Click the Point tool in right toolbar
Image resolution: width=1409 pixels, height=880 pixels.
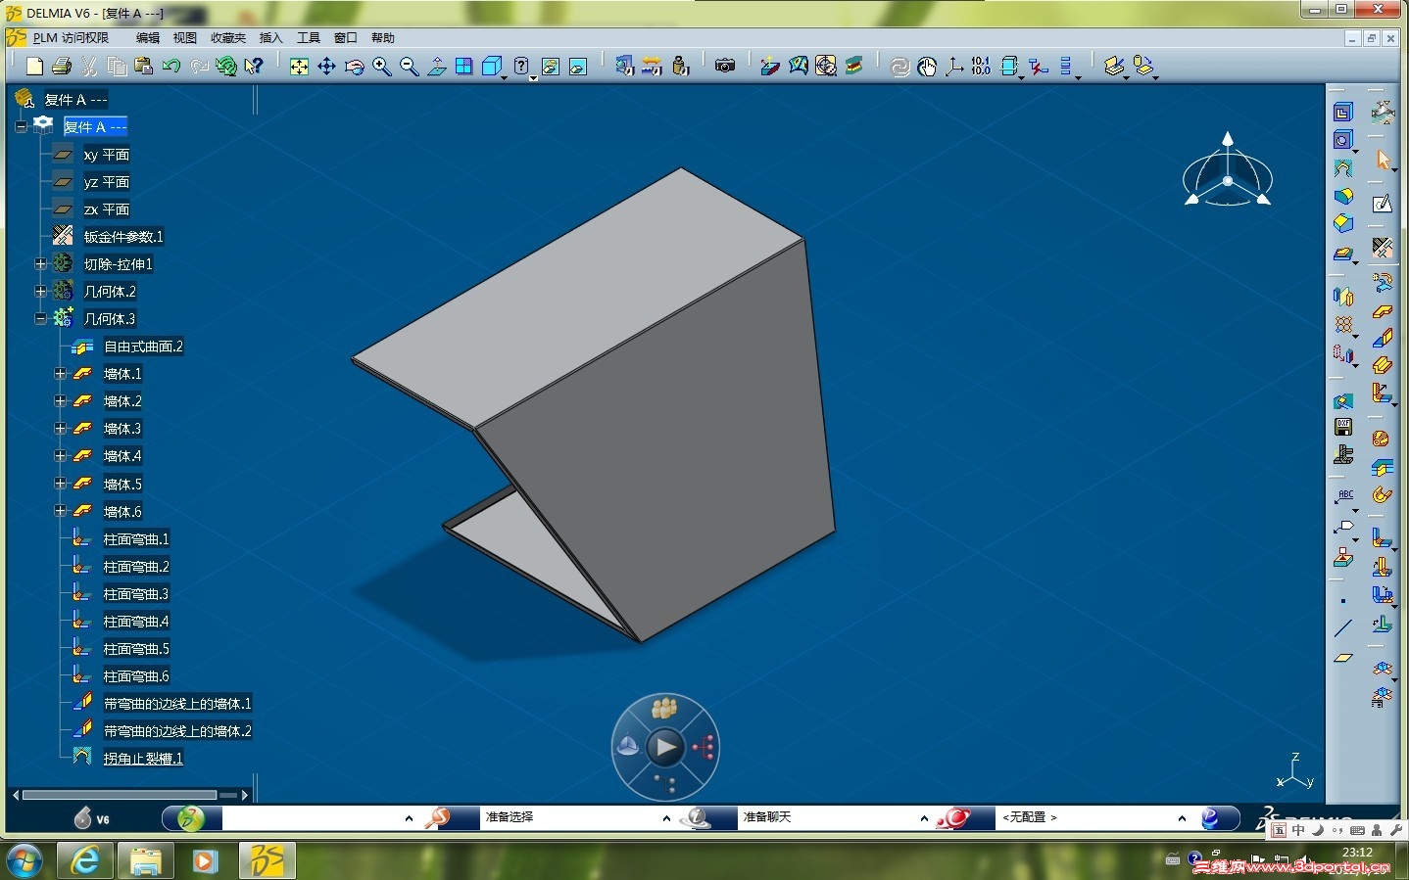1343,601
